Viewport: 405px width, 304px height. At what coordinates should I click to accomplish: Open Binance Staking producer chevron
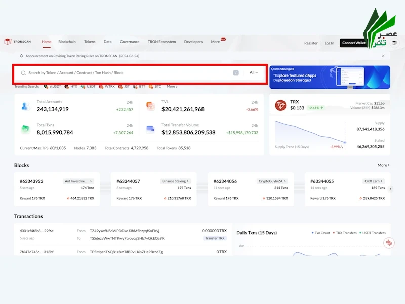188,181
